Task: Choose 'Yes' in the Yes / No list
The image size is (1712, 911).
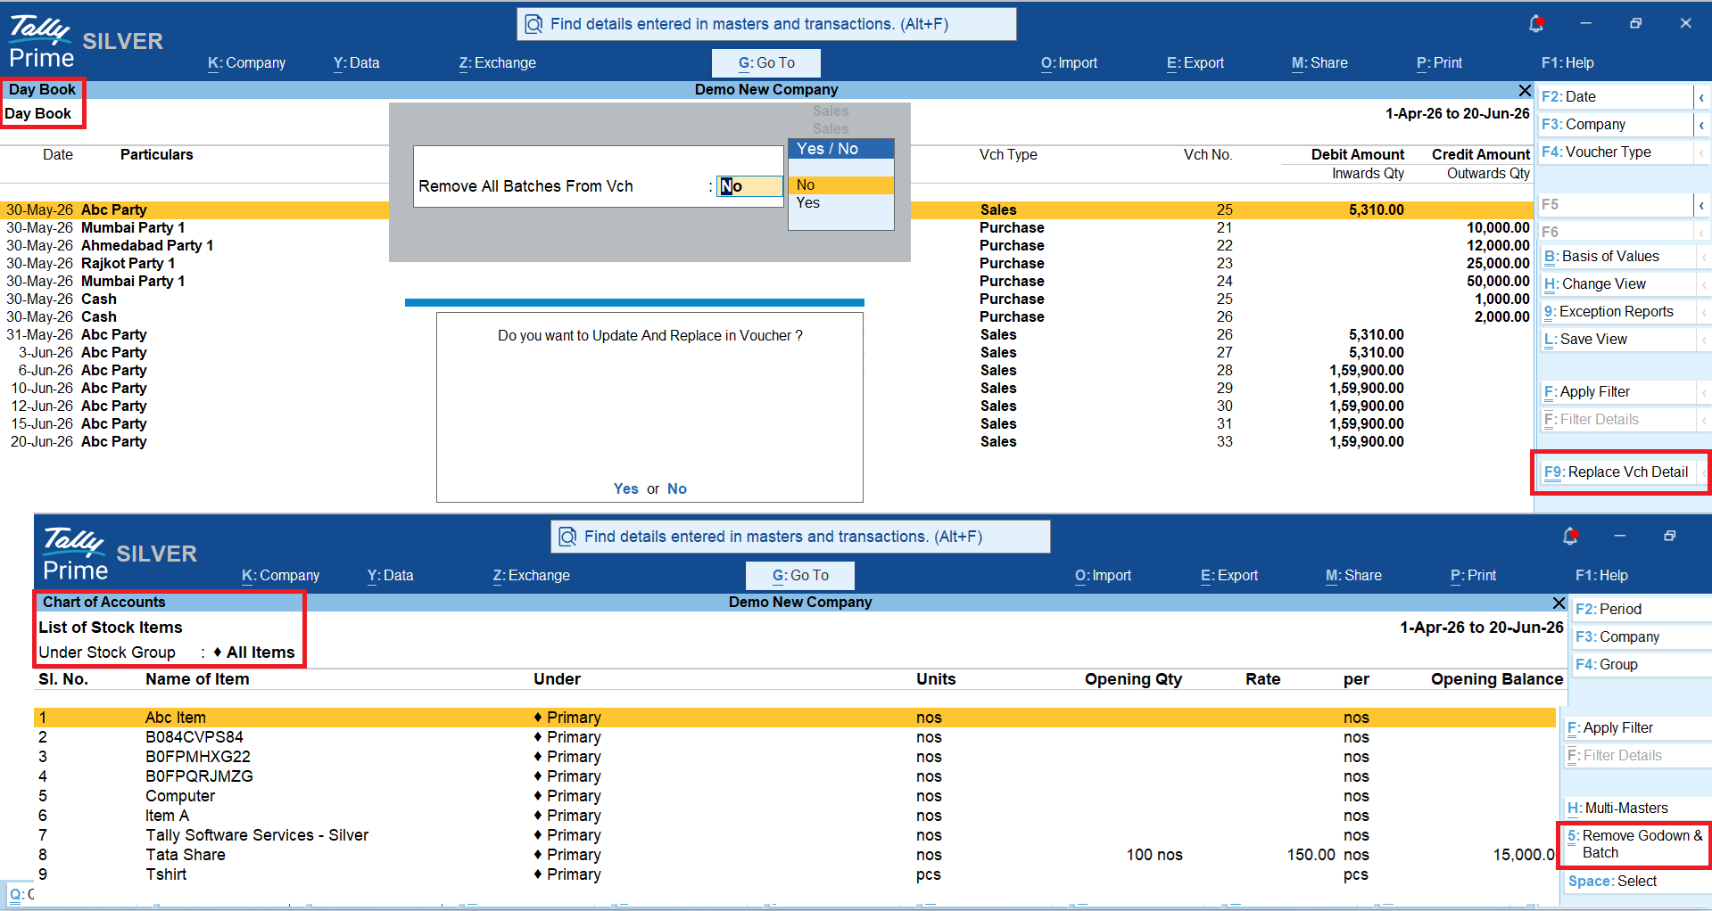Action: pyautogui.click(x=841, y=203)
